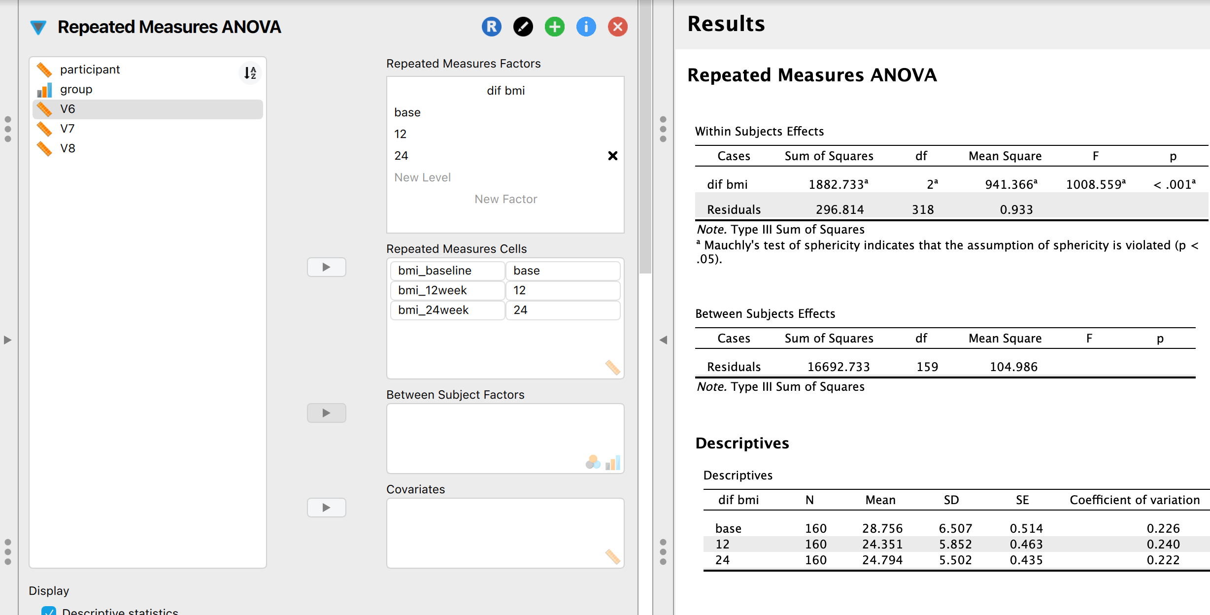Remove the dif bmi factor with X

point(613,156)
